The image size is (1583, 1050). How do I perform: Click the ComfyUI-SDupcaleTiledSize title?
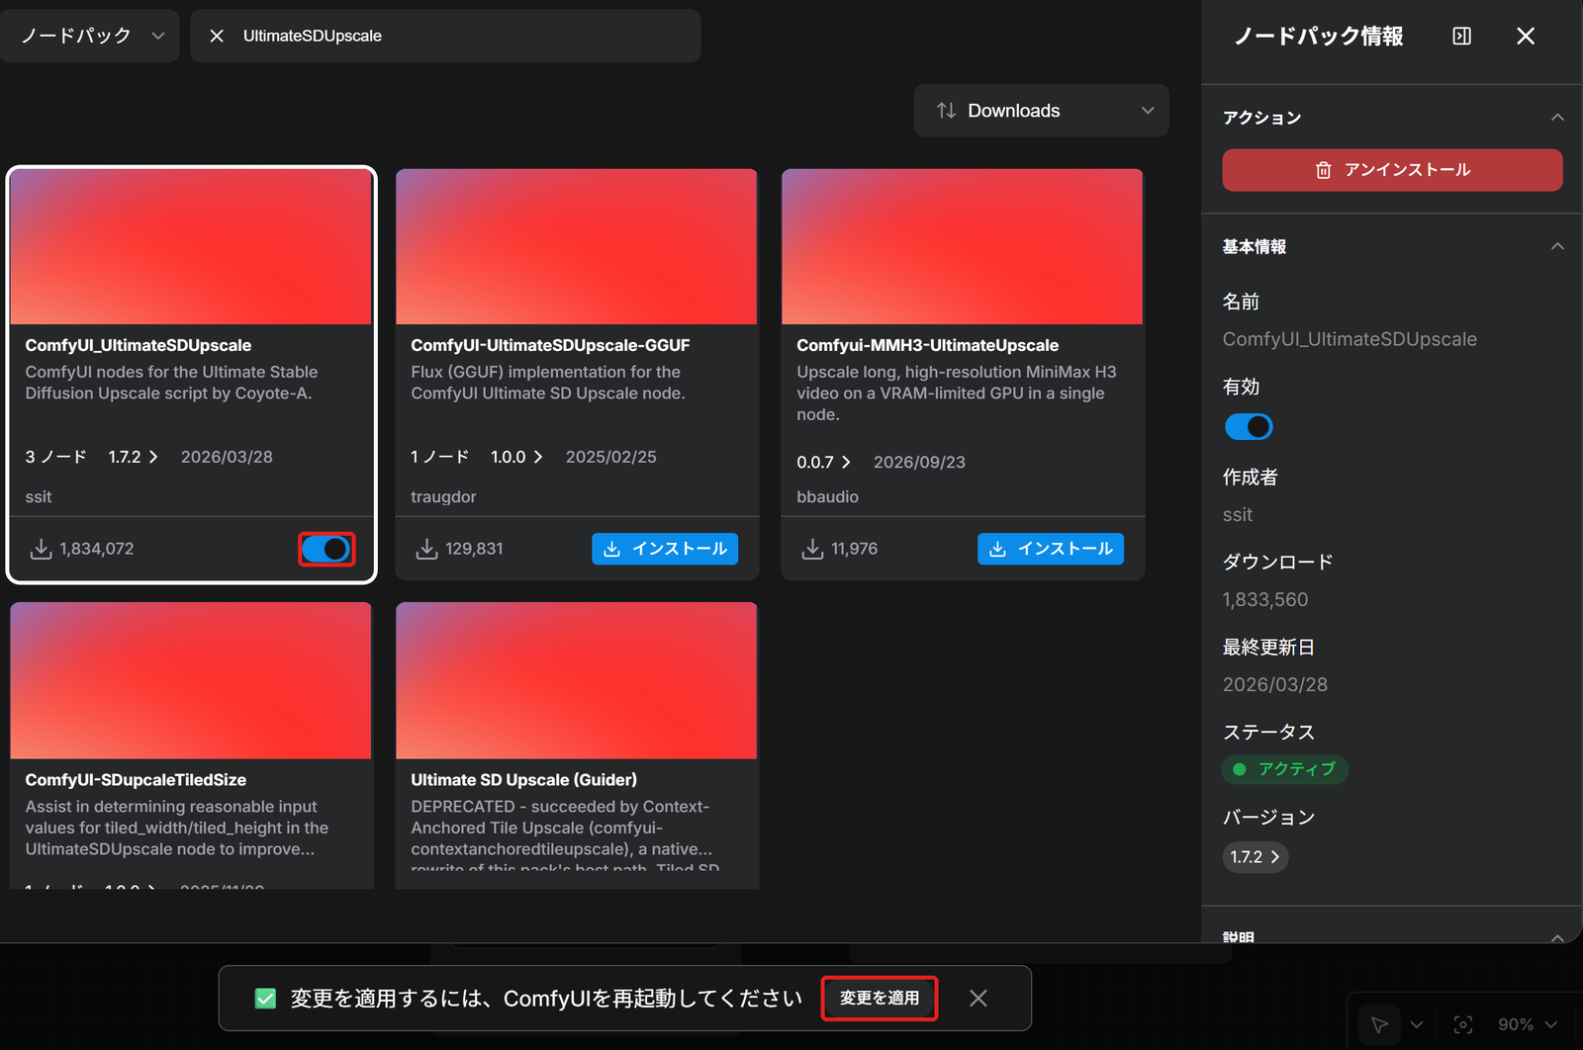pyautogui.click(x=136, y=780)
